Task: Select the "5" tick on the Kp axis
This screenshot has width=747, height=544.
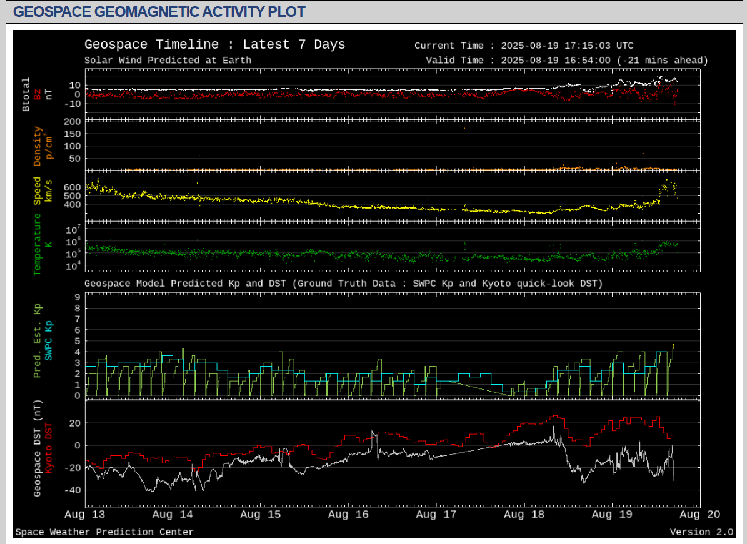Action: click(78, 341)
